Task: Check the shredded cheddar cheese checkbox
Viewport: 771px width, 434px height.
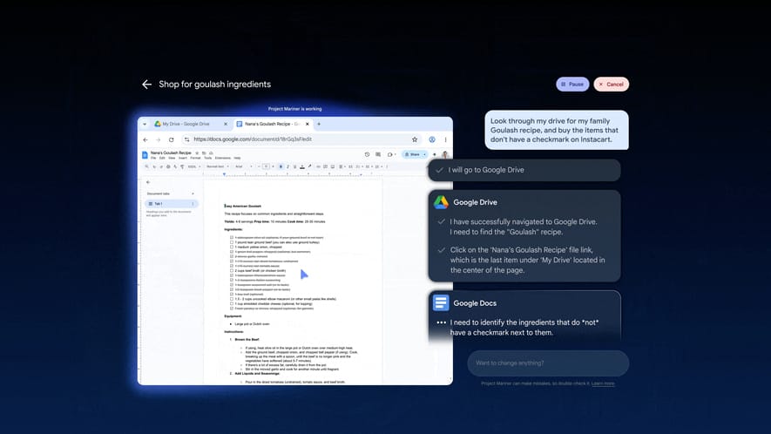Action: click(x=232, y=303)
